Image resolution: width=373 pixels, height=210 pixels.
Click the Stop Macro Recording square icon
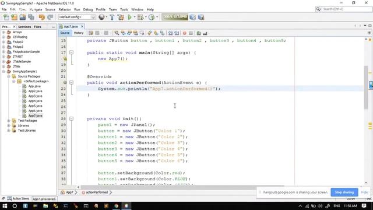point(191,33)
